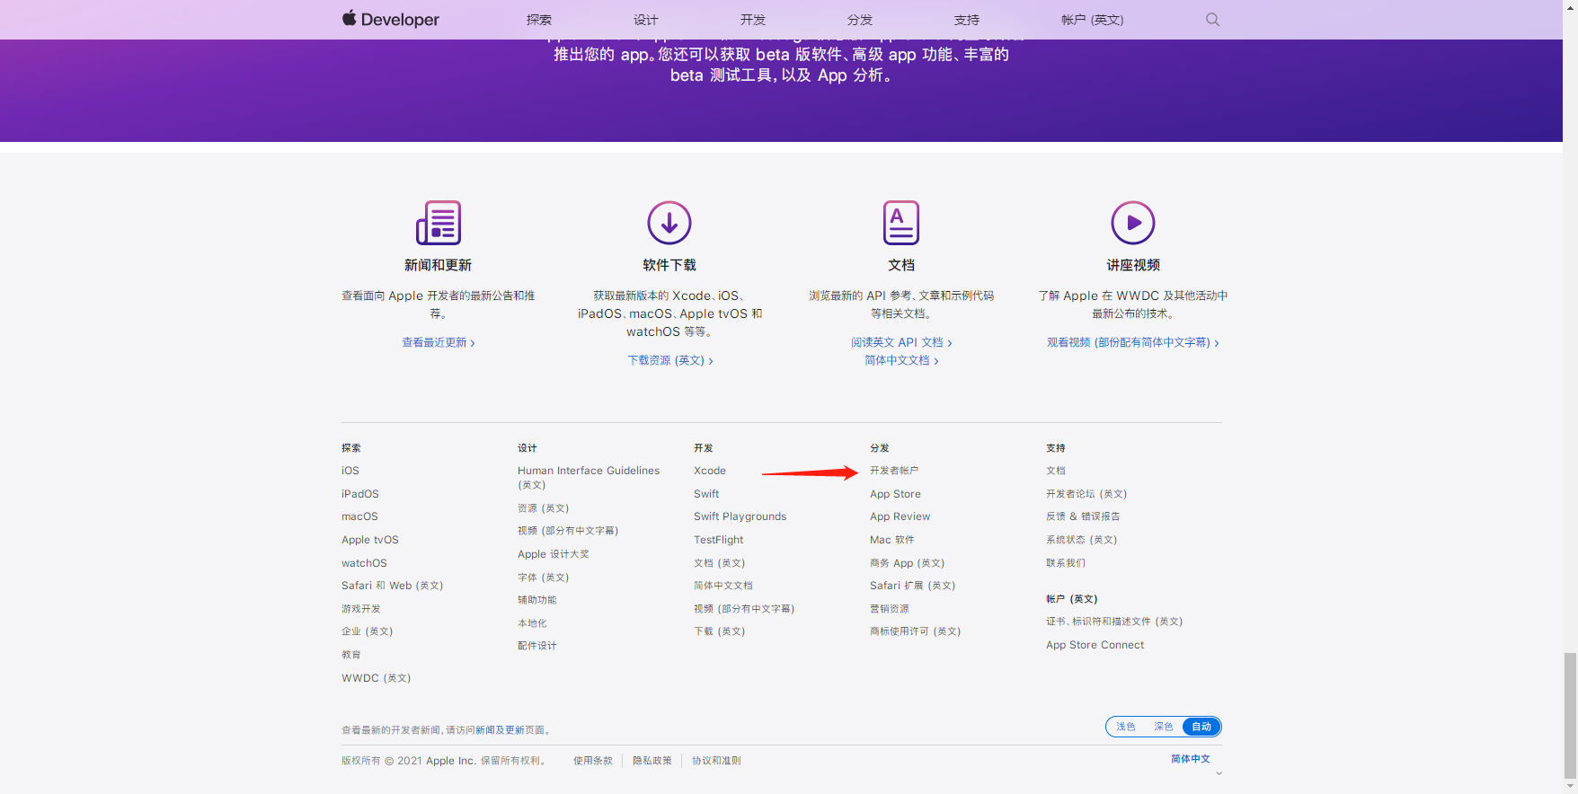Open the Swift footer link
This screenshot has width=1578, height=794.
pos(706,494)
